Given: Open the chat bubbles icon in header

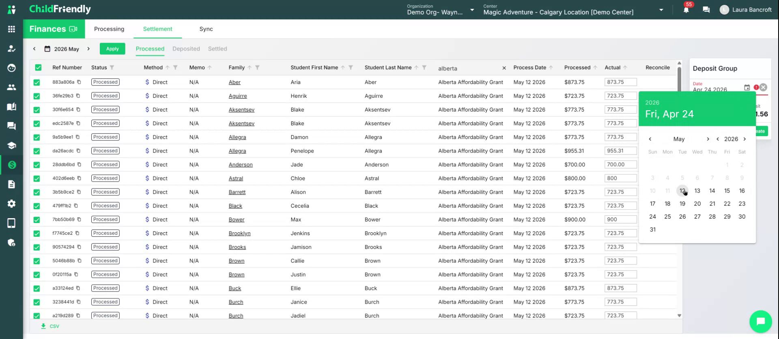Looking at the screenshot, I should click(706, 10).
